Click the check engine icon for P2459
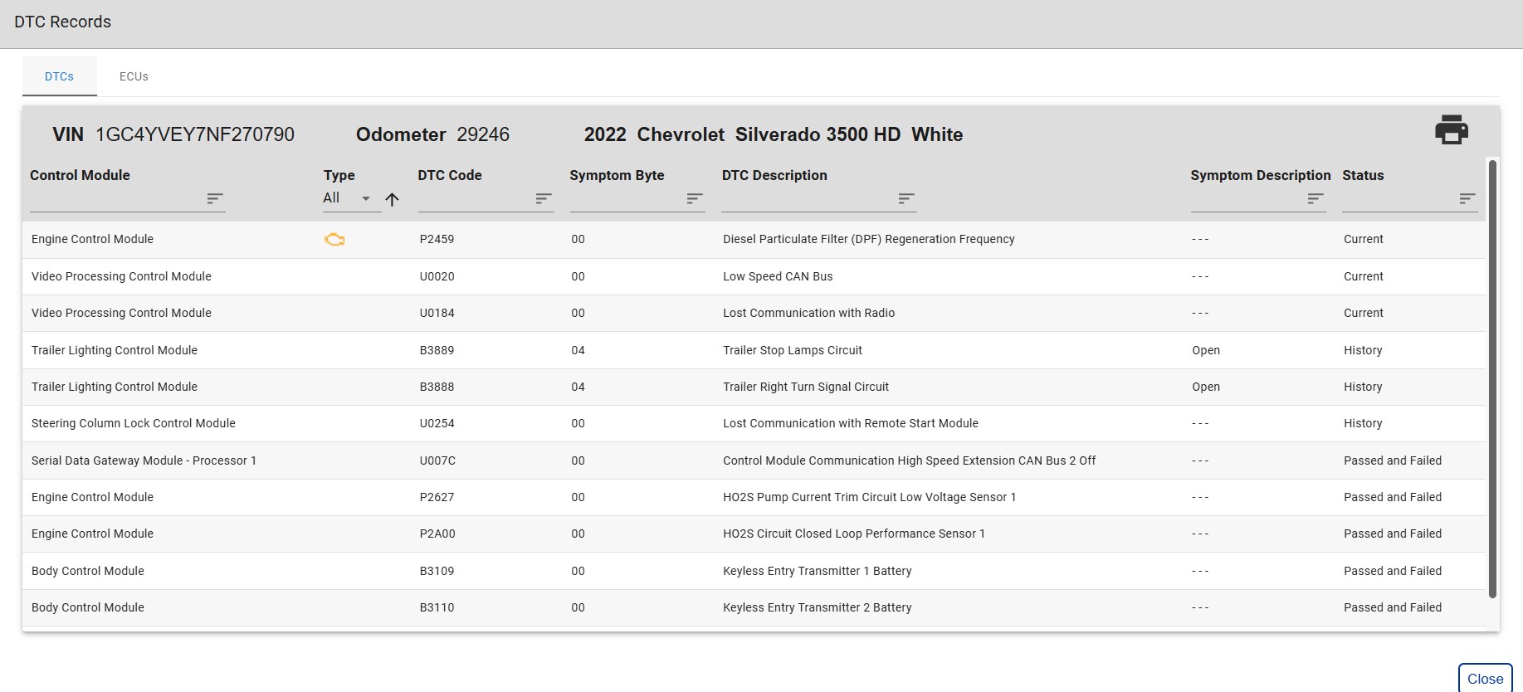The width and height of the screenshot is (1523, 692). click(x=334, y=240)
